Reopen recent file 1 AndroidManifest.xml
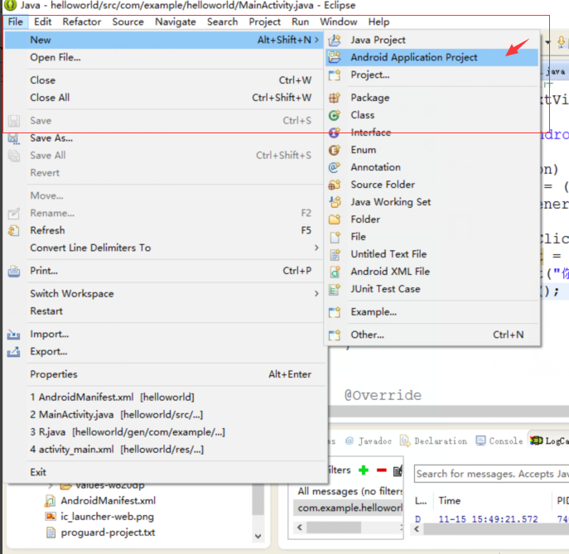 (164, 397)
